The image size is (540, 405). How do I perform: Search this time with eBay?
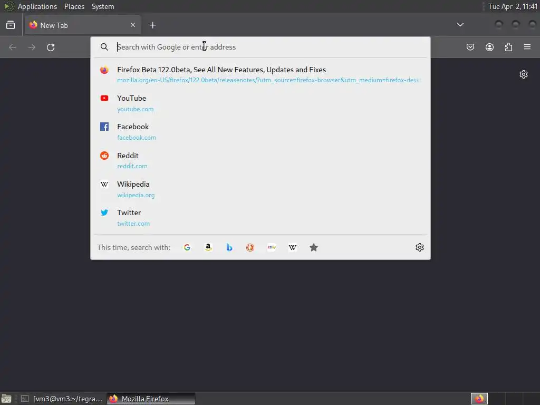tap(272, 247)
